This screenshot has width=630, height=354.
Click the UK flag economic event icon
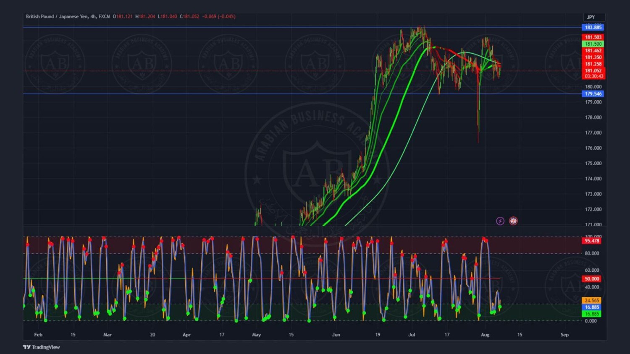[x=513, y=221]
